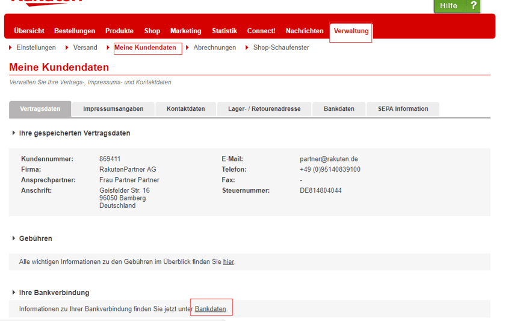Collapse the Gebühren section arrow
520x321 pixels.
coord(14,238)
